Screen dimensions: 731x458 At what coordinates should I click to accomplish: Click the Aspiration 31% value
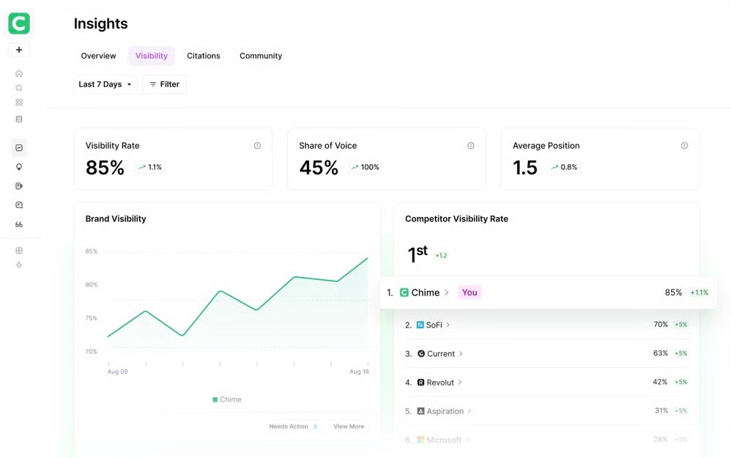tap(661, 410)
